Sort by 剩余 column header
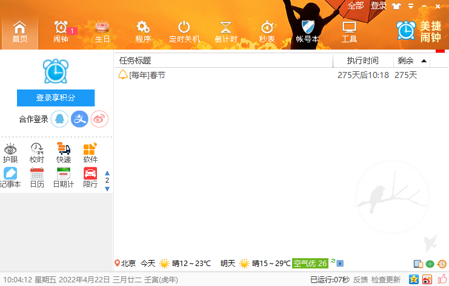Screen dimensions: 449x286 [411, 60]
